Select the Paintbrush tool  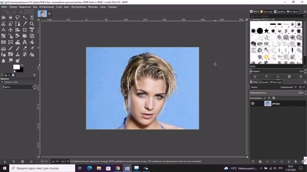[18, 48]
